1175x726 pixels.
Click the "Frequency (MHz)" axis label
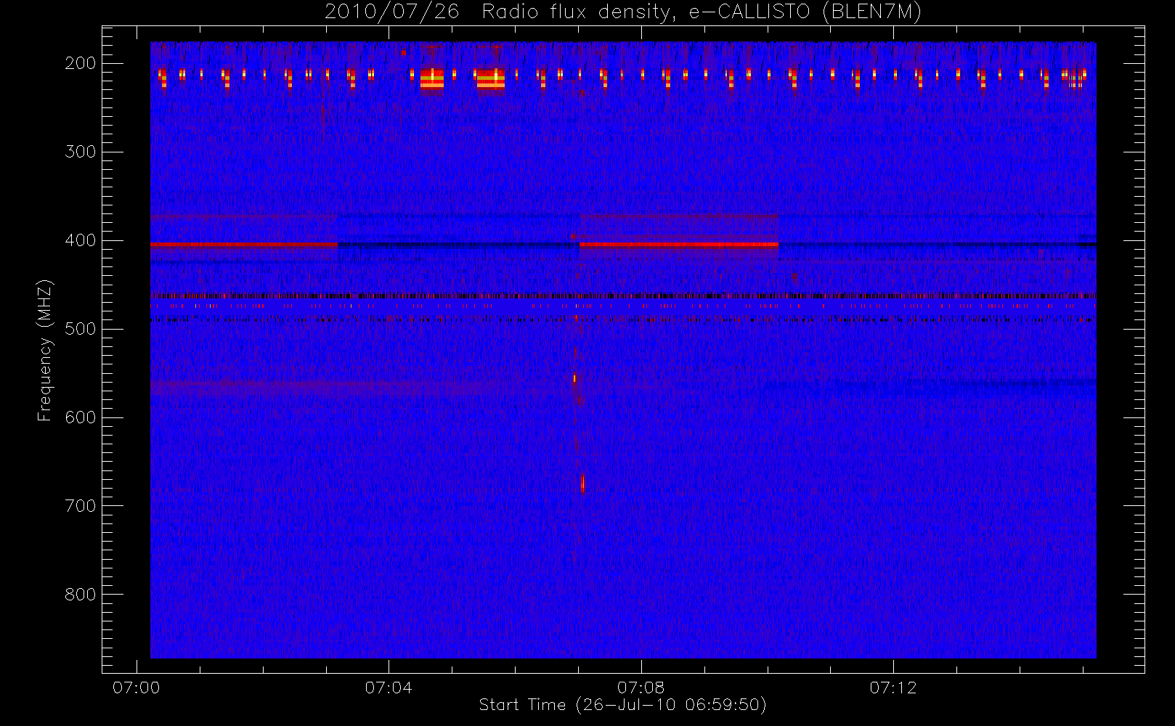(45, 350)
